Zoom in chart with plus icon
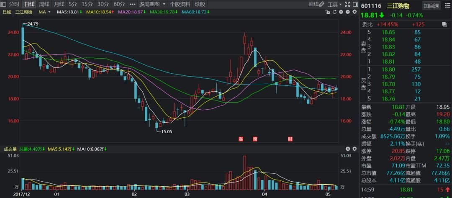The height and width of the screenshot is (198, 452). (341, 12)
